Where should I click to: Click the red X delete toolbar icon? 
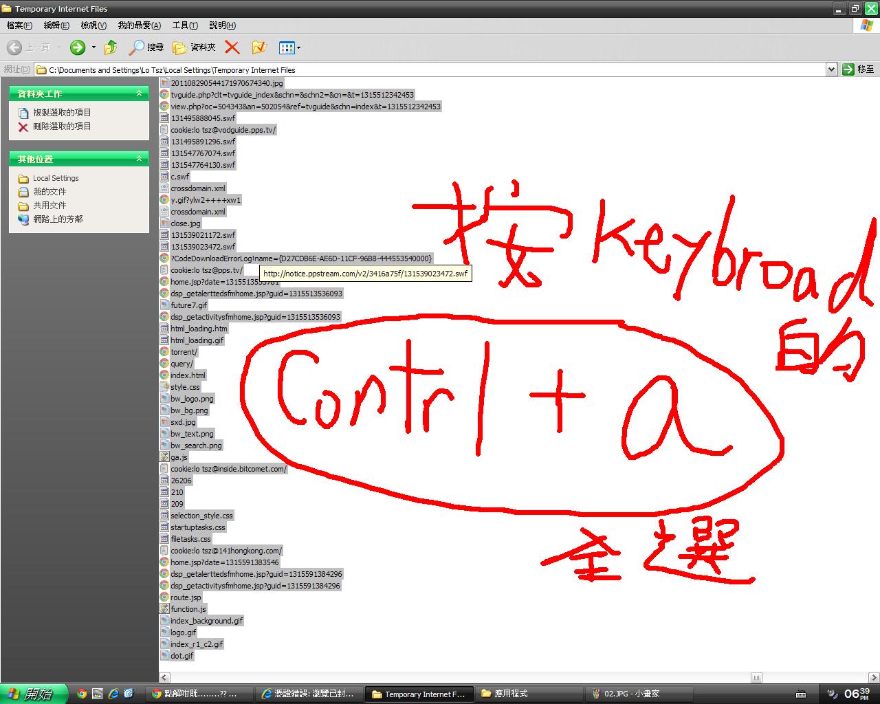[232, 47]
